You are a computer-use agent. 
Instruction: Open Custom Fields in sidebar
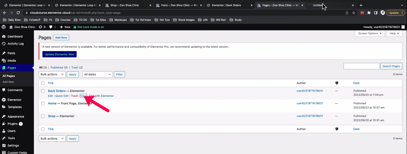click(x=17, y=153)
